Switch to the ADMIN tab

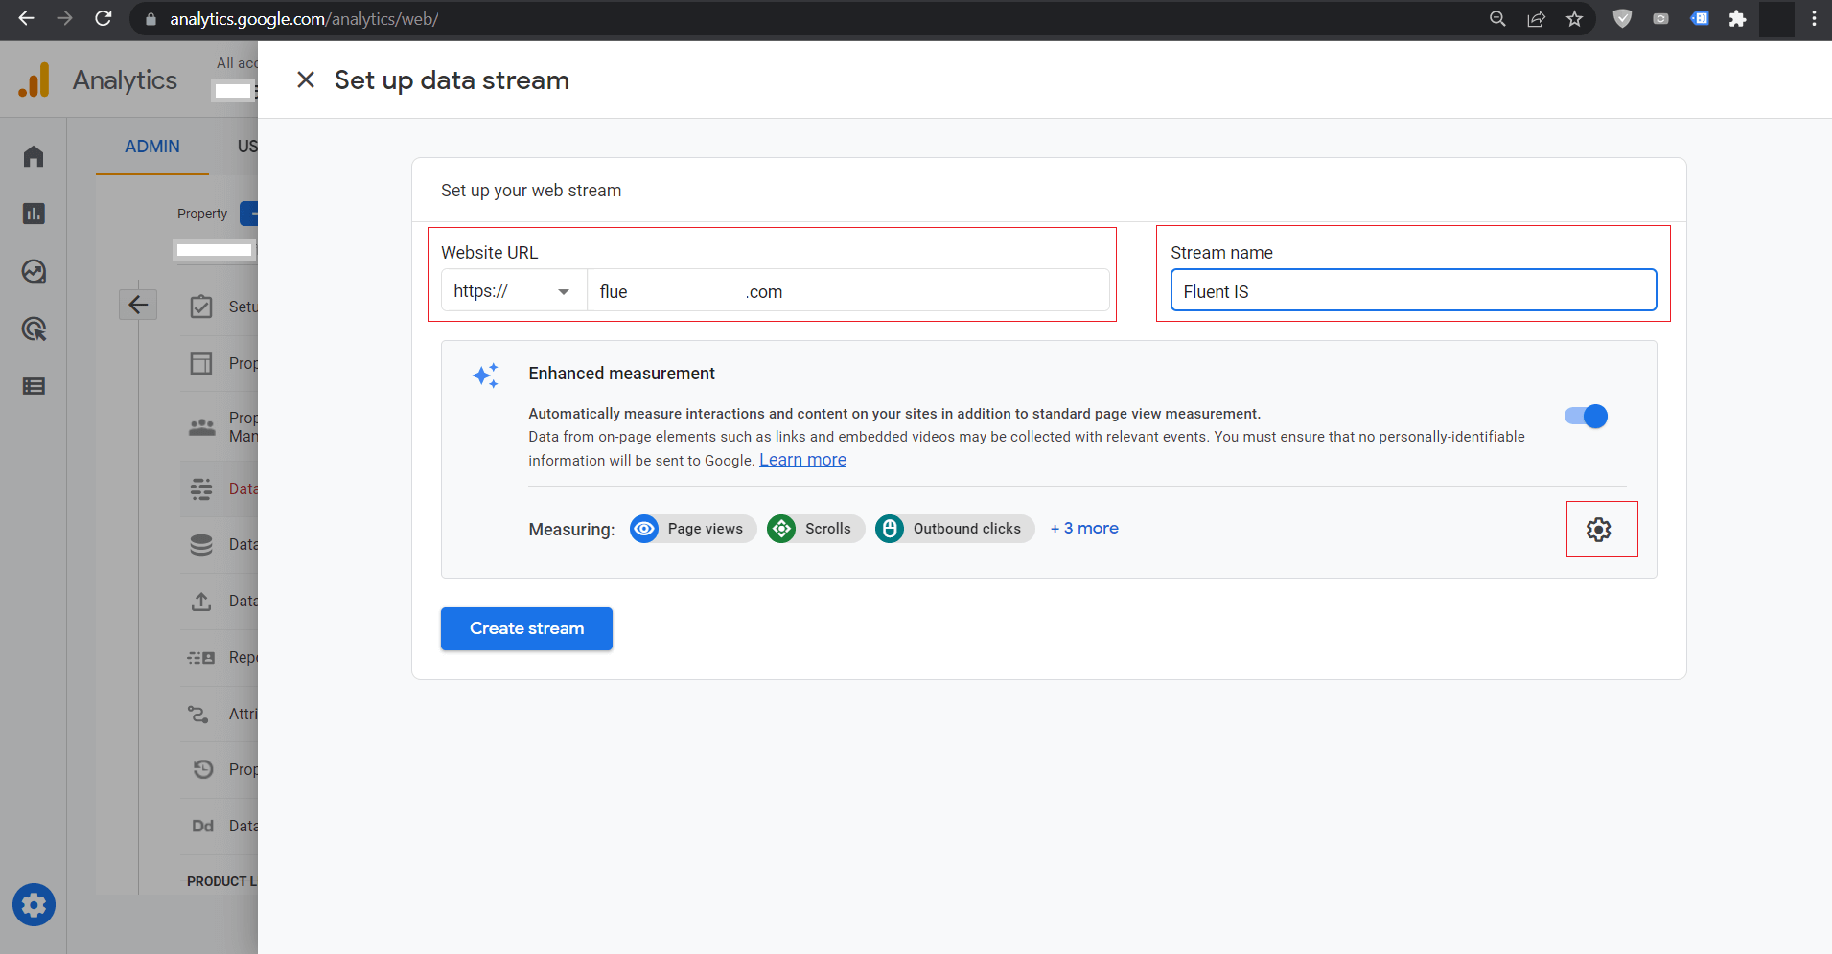(152, 147)
